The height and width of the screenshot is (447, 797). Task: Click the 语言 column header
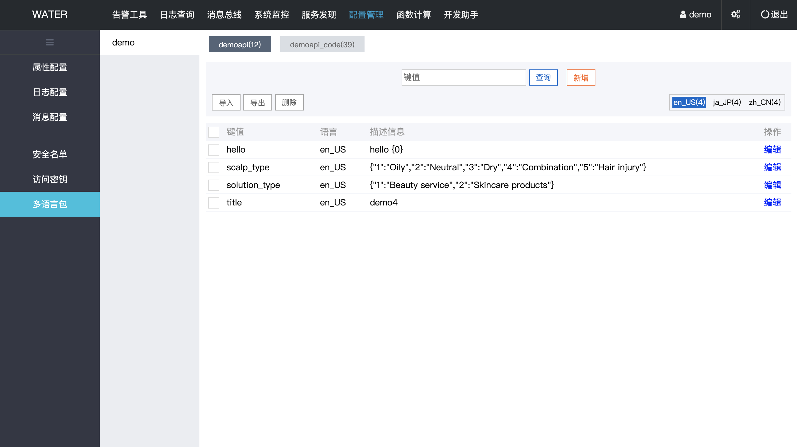(x=329, y=132)
